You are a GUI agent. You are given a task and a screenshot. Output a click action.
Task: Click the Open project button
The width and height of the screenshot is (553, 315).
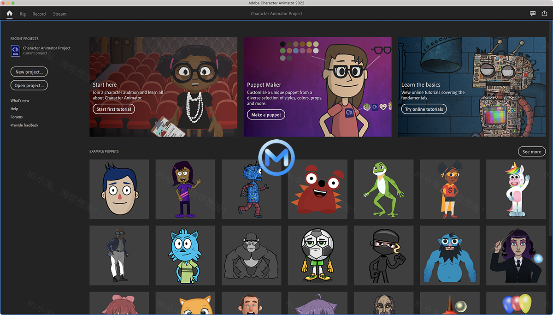pos(29,85)
